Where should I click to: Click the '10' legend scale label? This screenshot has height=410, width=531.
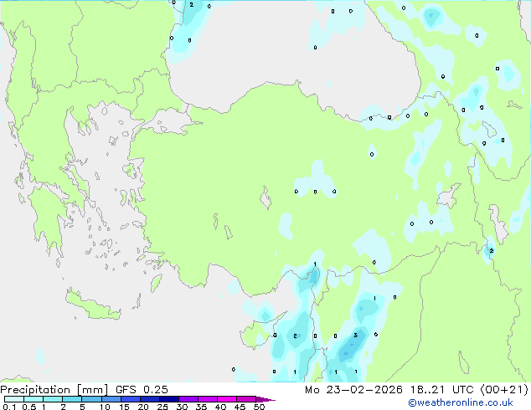(x=105, y=407)
